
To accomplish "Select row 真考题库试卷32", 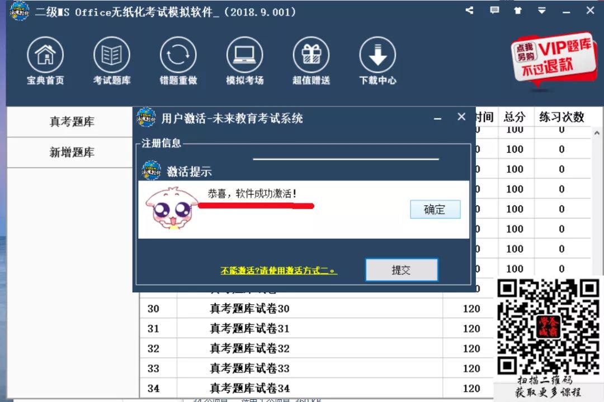I will point(316,348).
